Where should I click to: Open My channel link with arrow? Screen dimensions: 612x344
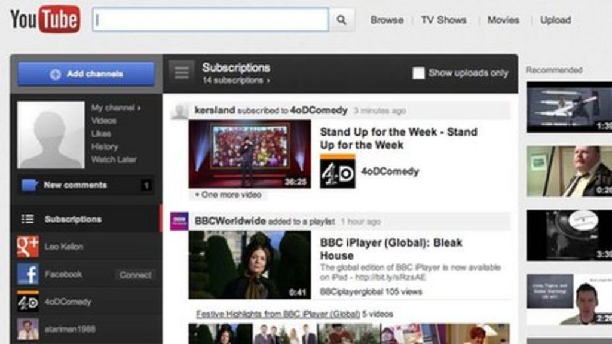tap(116, 107)
